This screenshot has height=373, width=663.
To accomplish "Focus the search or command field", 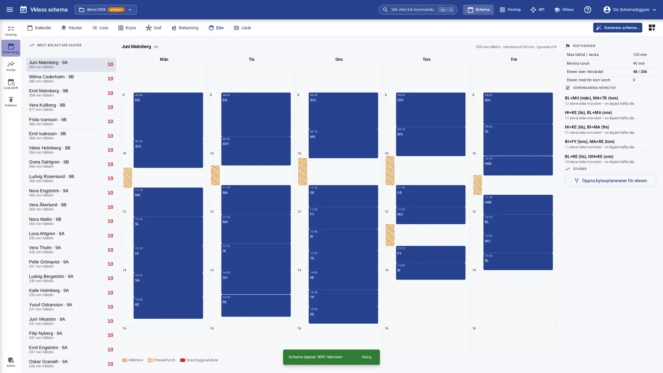I will (418, 10).
